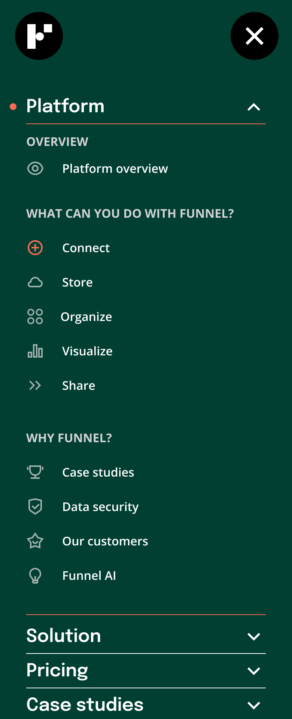Expand the Solution section chevron

[254, 636]
